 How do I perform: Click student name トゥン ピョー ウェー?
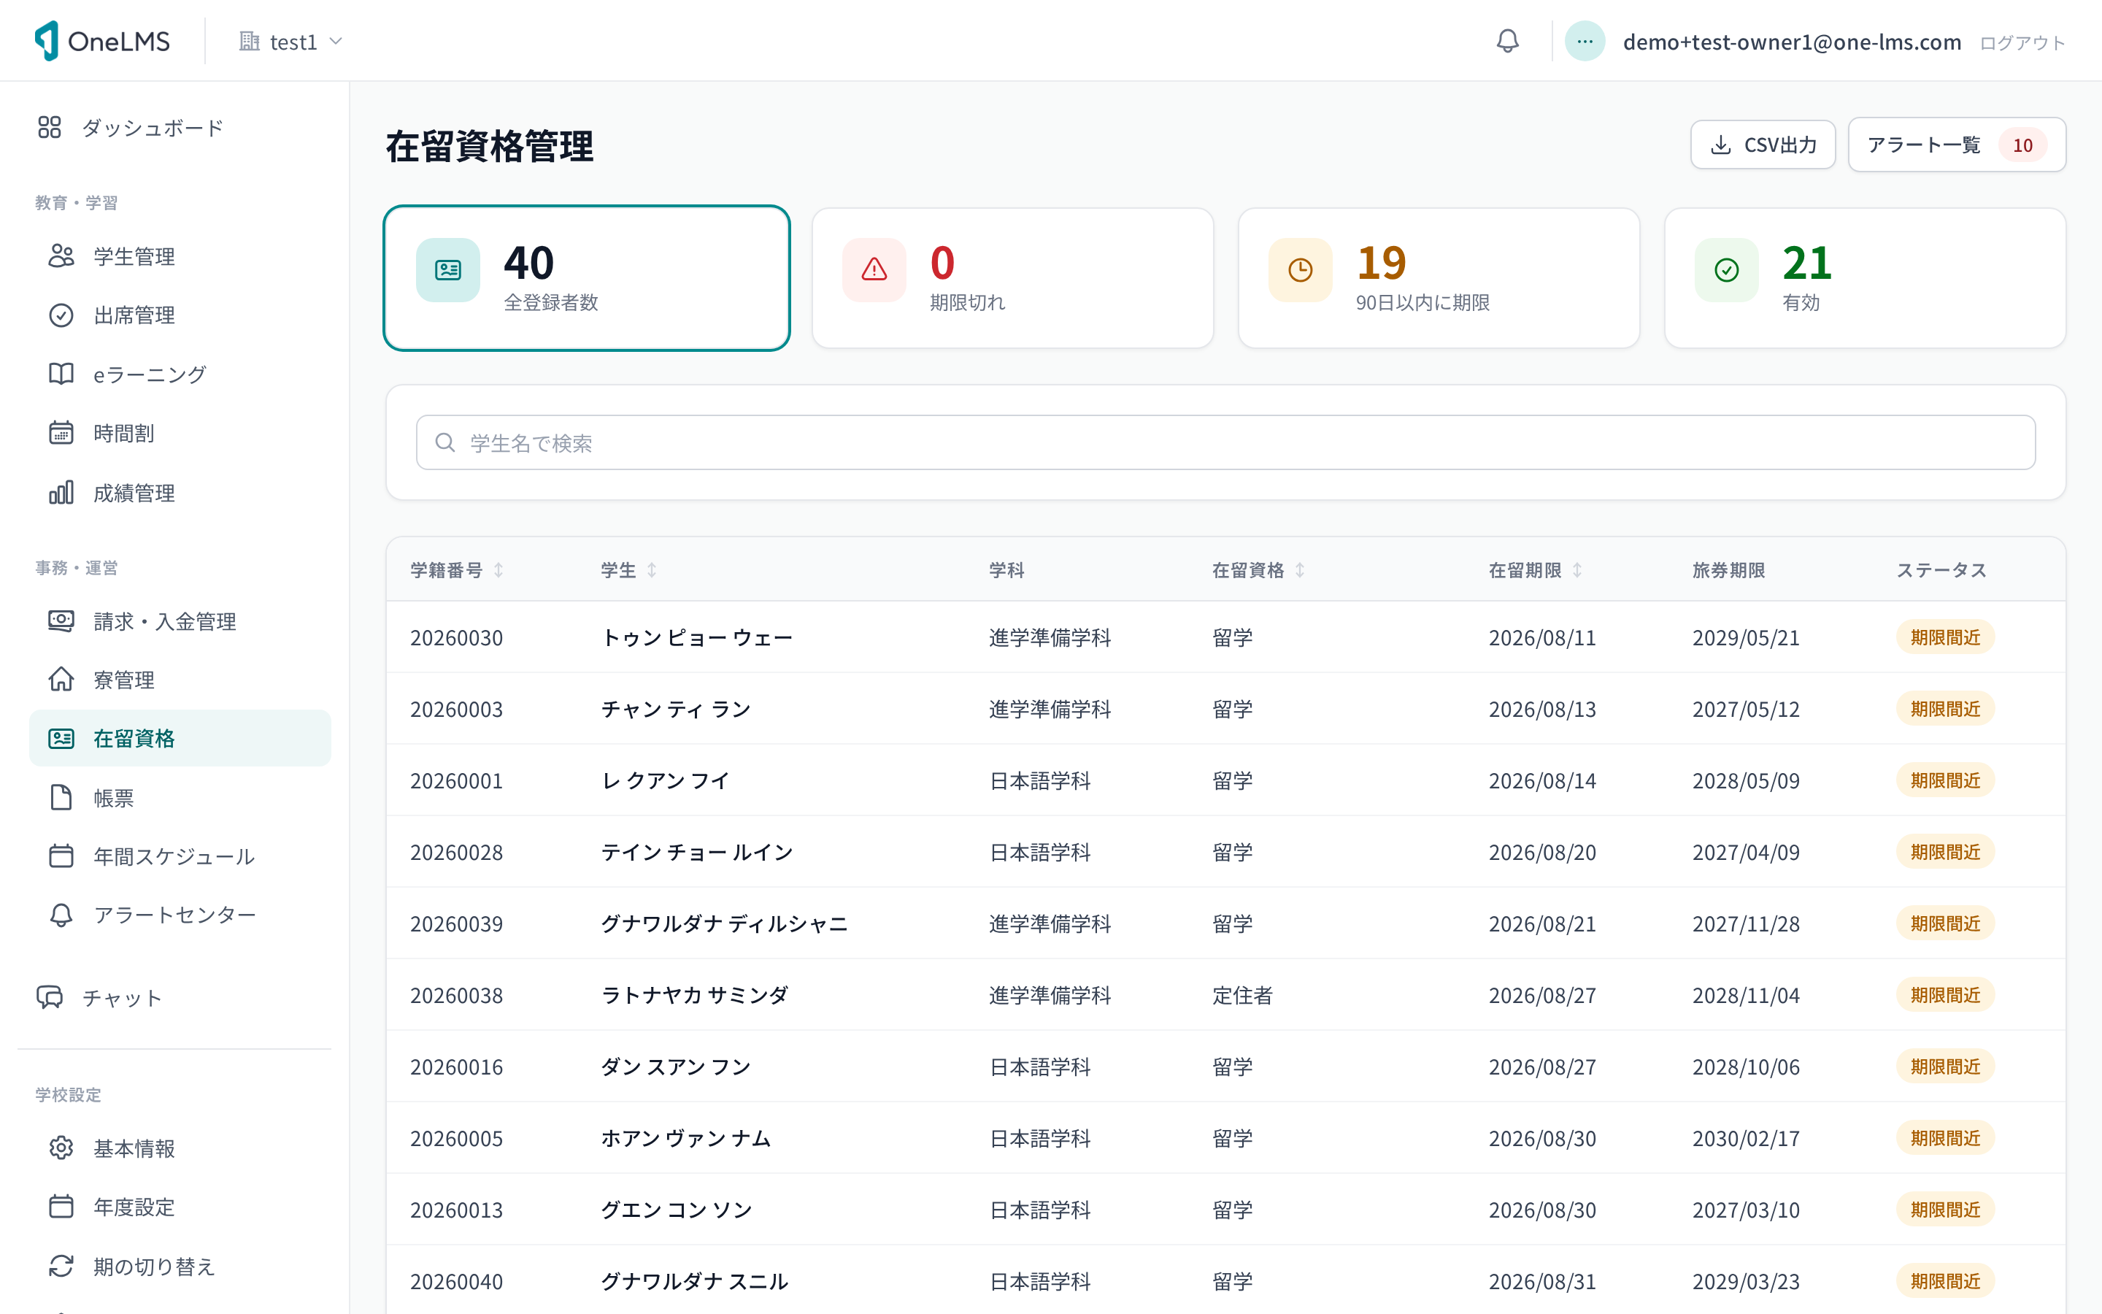coord(696,637)
